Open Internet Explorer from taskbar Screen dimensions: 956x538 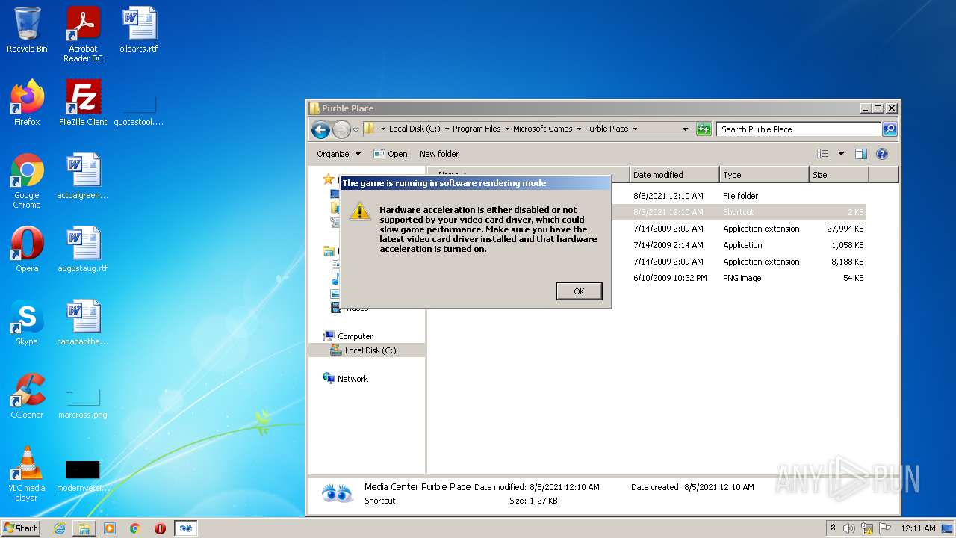click(59, 528)
